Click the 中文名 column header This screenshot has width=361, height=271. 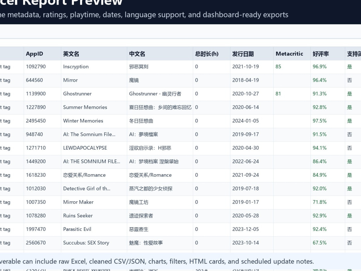(x=160, y=54)
